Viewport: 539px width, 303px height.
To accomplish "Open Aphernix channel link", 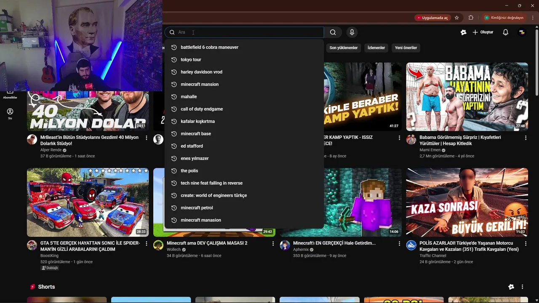I will (301, 250).
